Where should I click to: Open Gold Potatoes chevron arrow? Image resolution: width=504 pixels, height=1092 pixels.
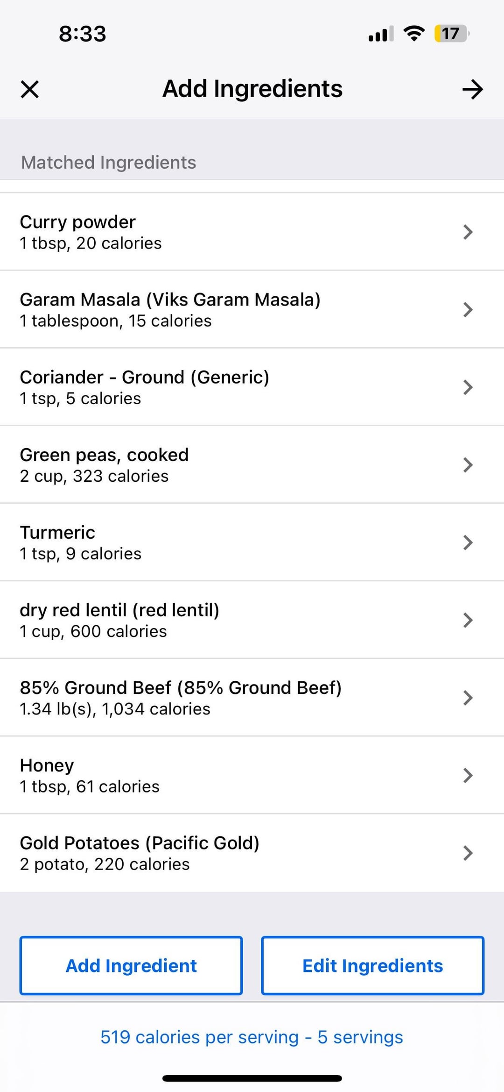click(x=468, y=852)
